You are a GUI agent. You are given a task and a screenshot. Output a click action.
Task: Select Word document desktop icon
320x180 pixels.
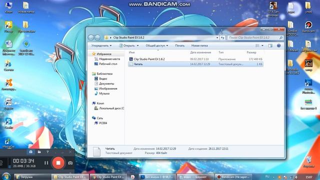tap(9, 48)
